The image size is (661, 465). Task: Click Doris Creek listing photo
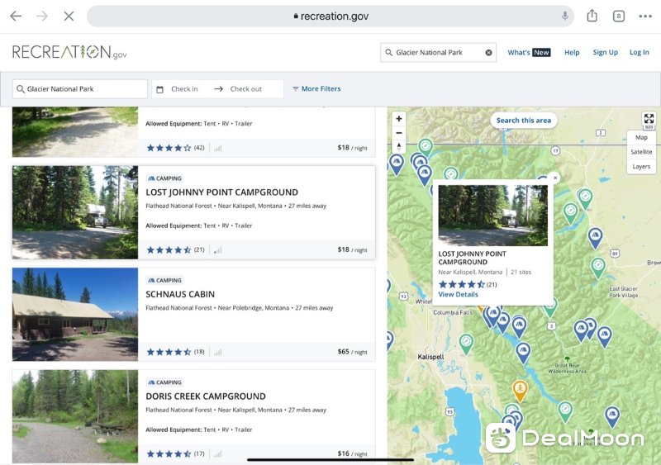[x=75, y=416]
